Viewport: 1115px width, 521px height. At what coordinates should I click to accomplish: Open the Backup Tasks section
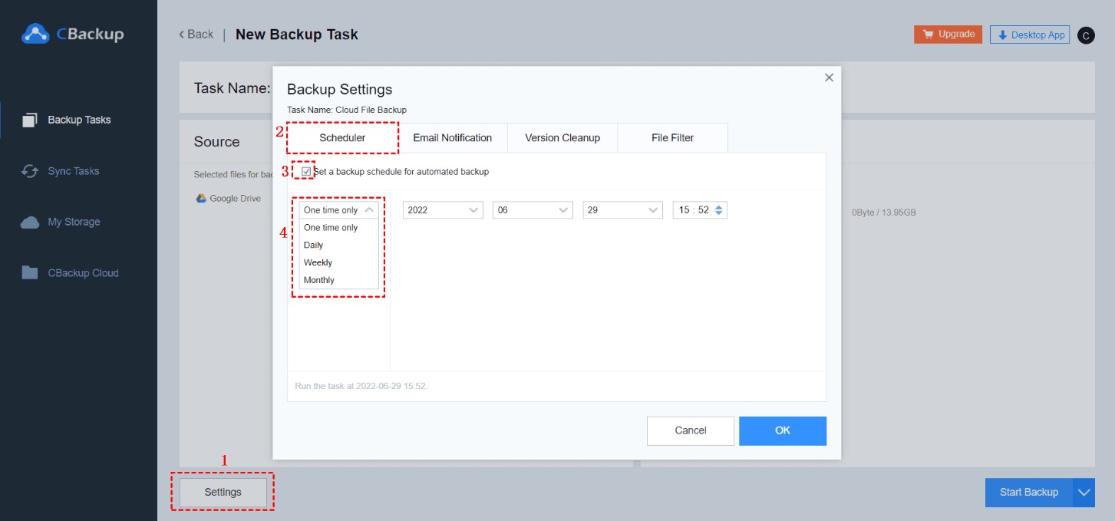pos(79,120)
